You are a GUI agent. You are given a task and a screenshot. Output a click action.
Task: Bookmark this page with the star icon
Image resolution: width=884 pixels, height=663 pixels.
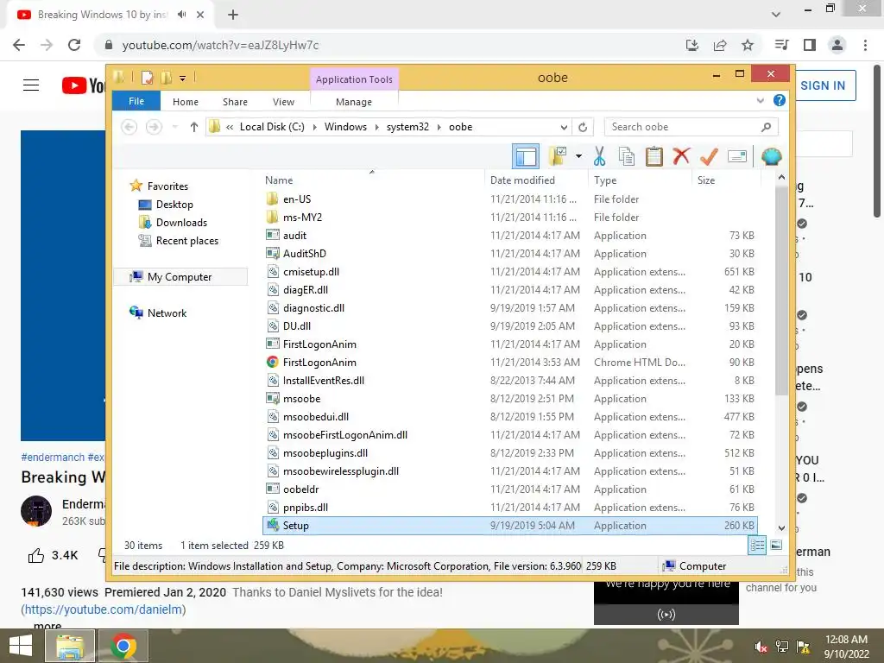pos(748,45)
